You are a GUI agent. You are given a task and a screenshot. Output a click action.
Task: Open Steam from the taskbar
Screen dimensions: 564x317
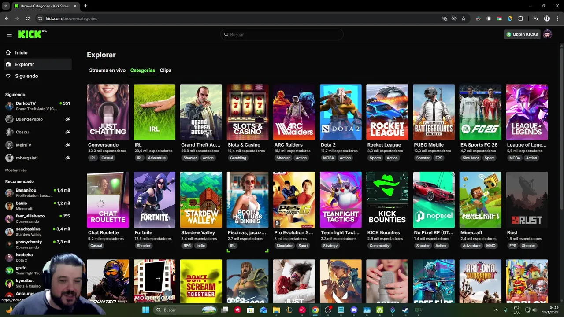click(405, 310)
